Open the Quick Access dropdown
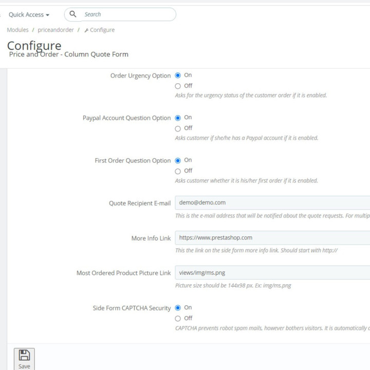This screenshot has height=370, width=370. click(29, 14)
